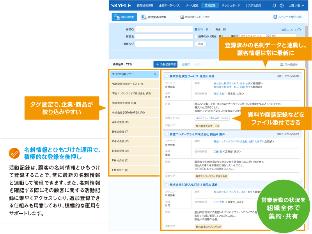Open customer 佐野 久美子 link

(238, 141)
